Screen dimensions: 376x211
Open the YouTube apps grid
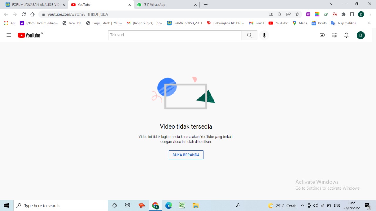point(334,35)
